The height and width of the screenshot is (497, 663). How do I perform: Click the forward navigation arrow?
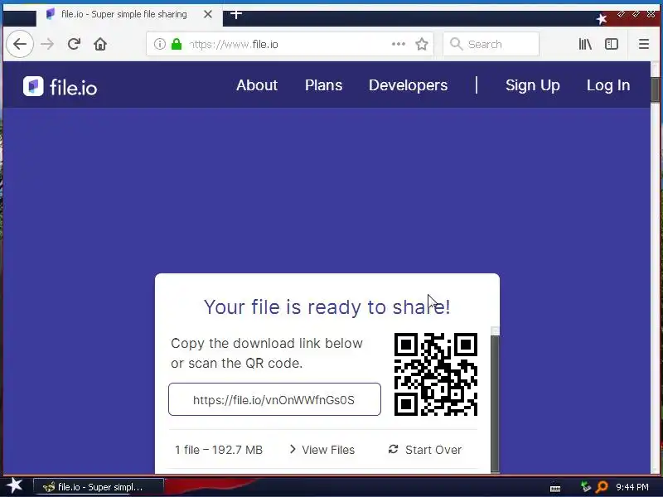[47, 44]
